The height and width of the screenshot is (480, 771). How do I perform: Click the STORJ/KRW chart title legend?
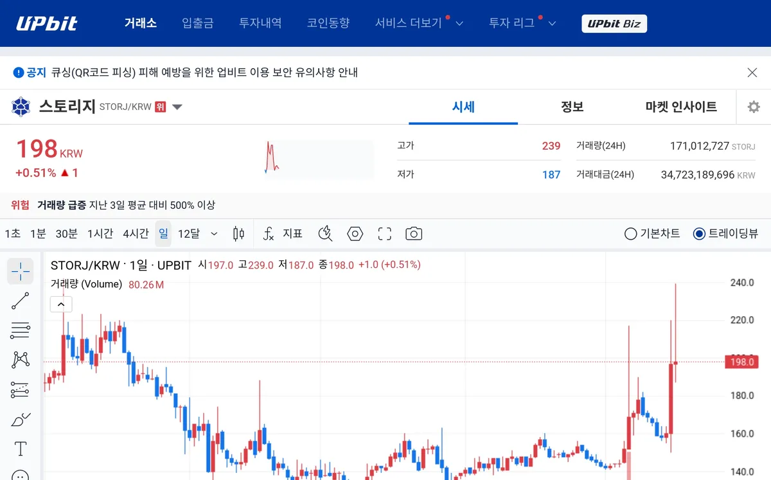121,265
